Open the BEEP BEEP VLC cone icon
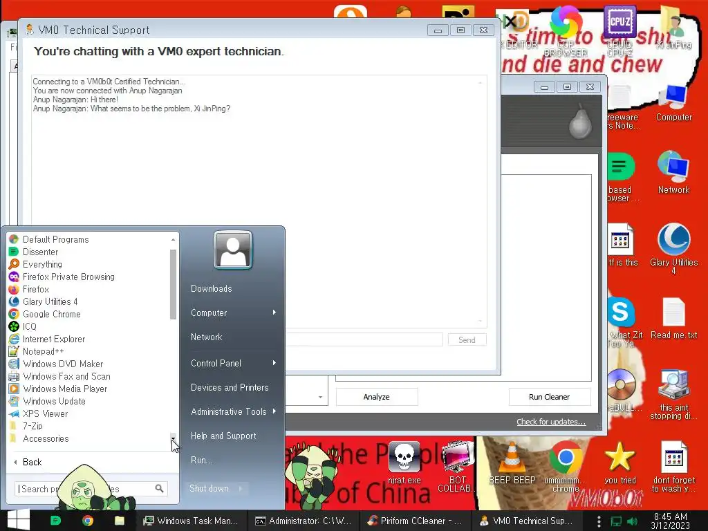Image resolution: width=708 pixels, height=531 pixels. pyautogui.click(x=512, y=463)
